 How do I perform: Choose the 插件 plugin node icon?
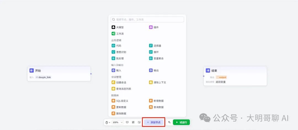(x=151, y=27)
